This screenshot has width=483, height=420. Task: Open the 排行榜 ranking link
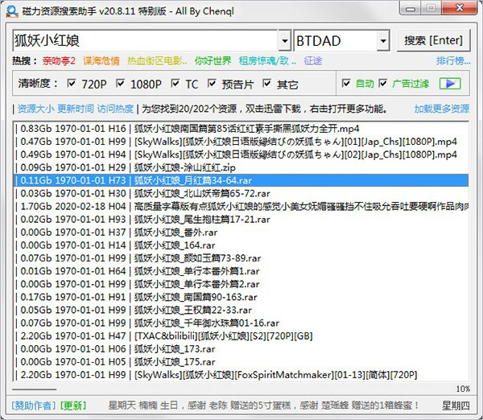[453, 61]
